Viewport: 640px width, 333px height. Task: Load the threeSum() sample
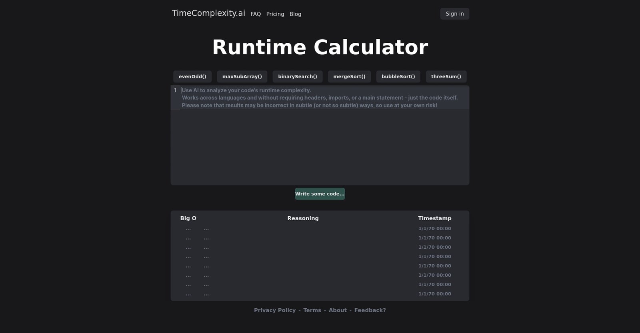[446, 76]
